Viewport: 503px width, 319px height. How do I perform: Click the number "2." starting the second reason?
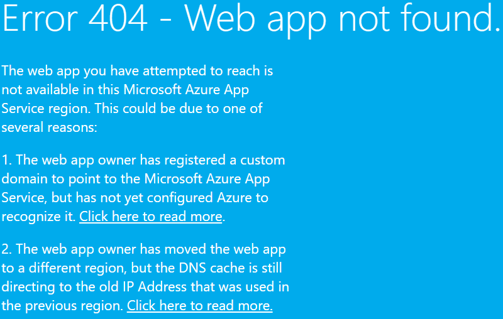coord(7,249)
